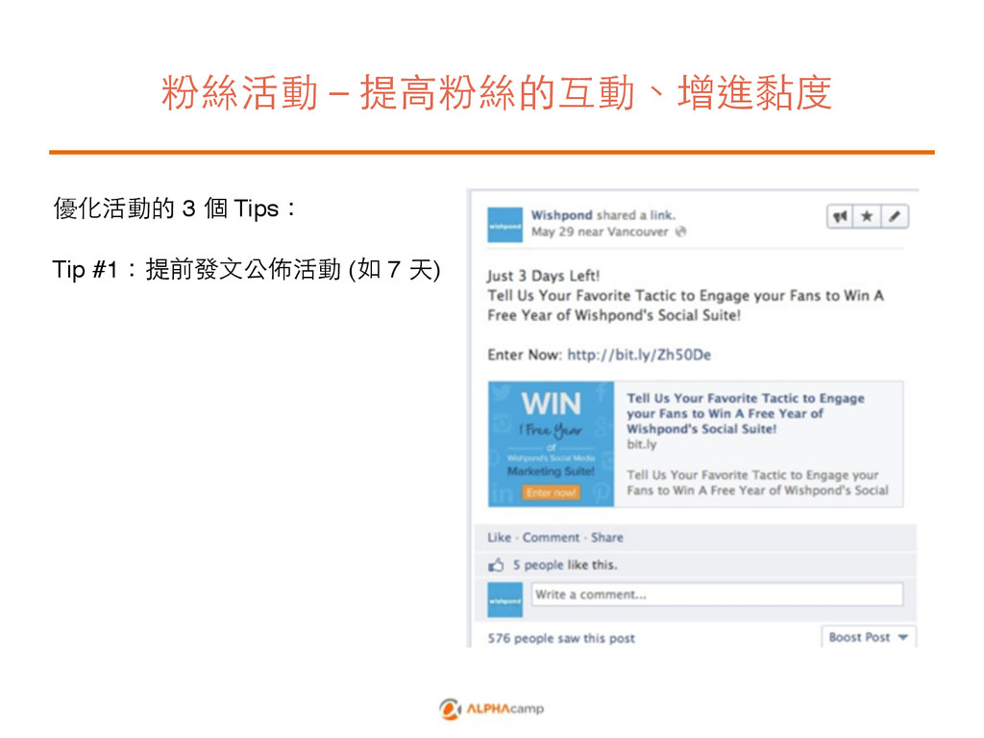Click the Wishpond page name link
The image size is (984, 738).
tap(561, 215)
